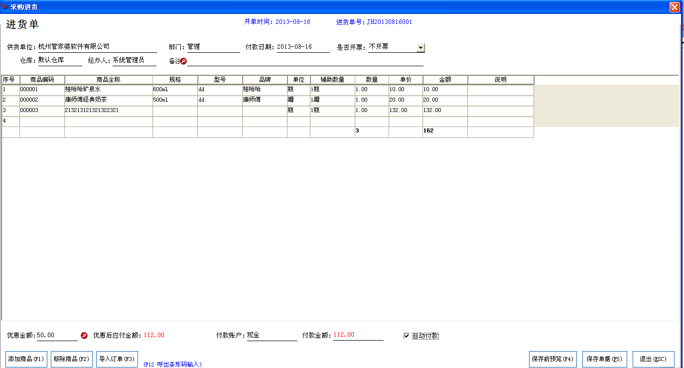The height and width of the screenshot is (368, 684).
Task: Click 添加商品(F1) button
Action: point(26,359)
